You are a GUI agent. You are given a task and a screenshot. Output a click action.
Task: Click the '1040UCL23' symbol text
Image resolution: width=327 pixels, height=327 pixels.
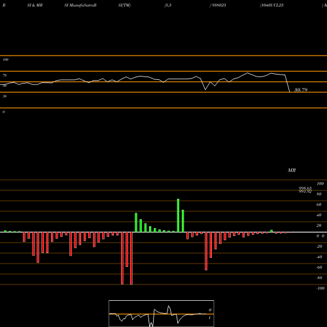pos(272,5)
